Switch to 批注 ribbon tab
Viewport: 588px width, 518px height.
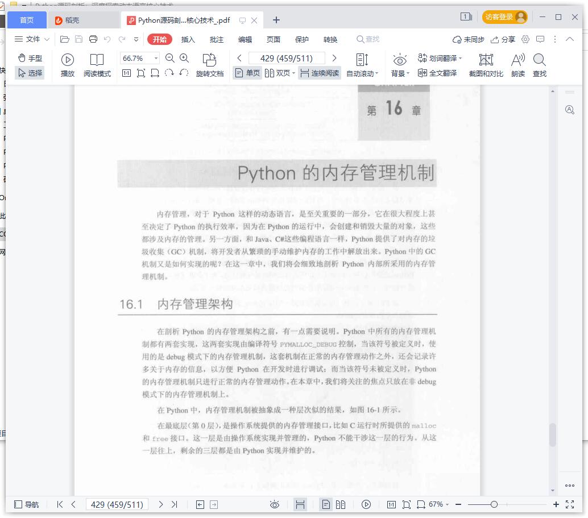[216, 39]
